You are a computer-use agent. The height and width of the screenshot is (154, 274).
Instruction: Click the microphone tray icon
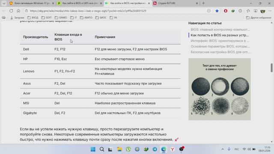point(229,149)
